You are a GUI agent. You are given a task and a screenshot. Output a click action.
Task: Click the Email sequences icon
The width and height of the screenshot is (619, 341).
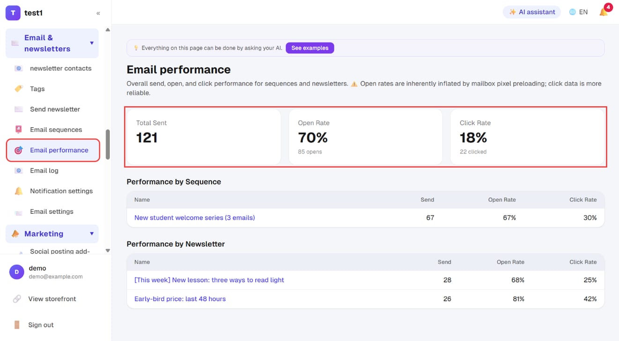pos(19,130)
